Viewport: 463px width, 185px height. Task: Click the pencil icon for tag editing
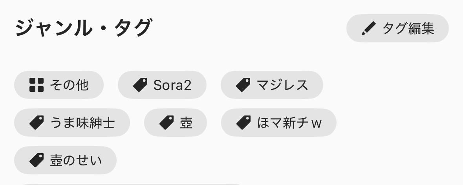coord(368,28)
